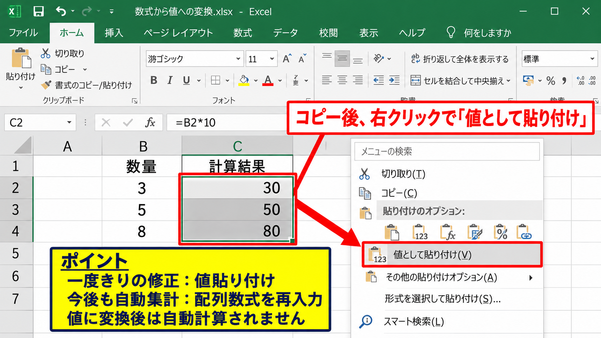This screenshot has height=338, width=601.
Task: Expand merge and center options arrow
Action: [x=508, y=81]
